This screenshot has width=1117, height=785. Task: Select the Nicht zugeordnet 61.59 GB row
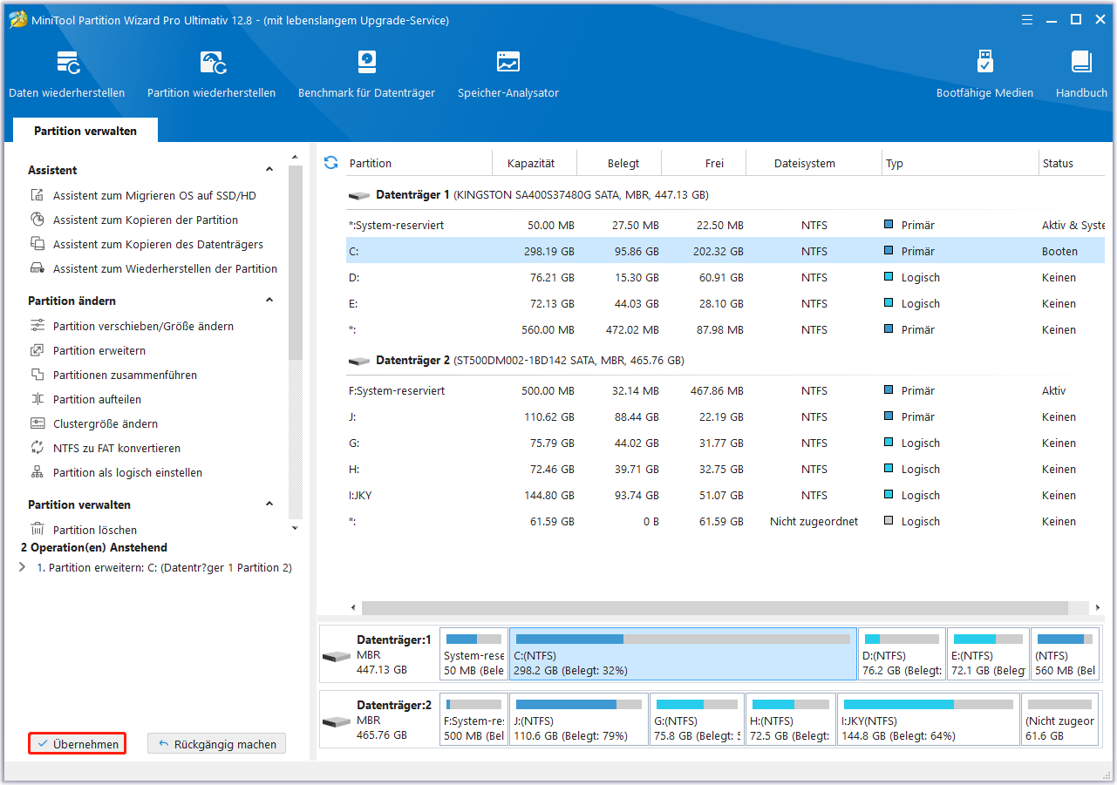click(725, 522)
